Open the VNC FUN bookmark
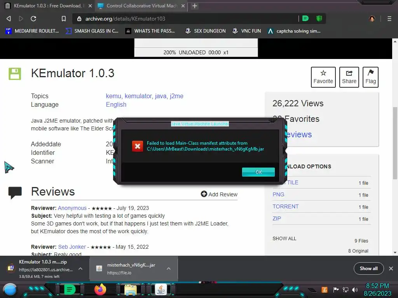The height and width of the screenshot is (298, 398). click(x=247, y=31)
